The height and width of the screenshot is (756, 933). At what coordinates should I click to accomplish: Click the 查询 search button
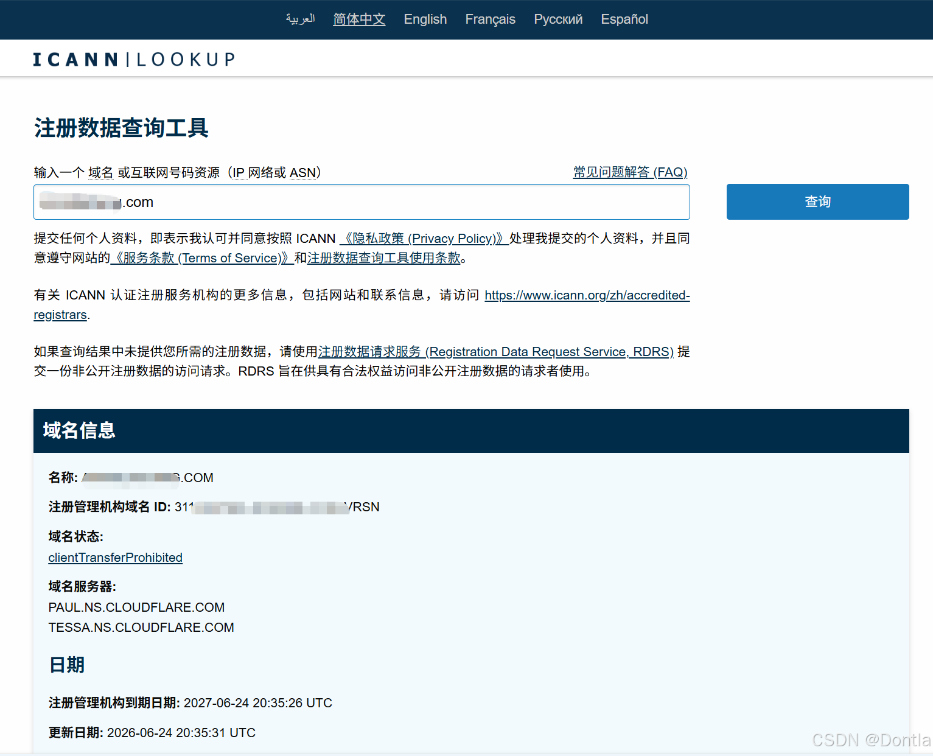[817, 201]
